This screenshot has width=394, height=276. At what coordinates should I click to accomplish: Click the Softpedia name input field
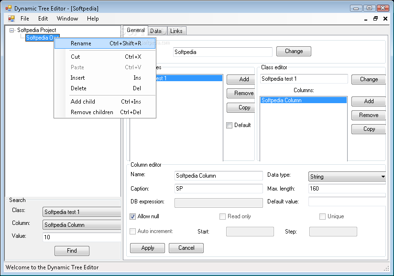click(x=223, y=52)
